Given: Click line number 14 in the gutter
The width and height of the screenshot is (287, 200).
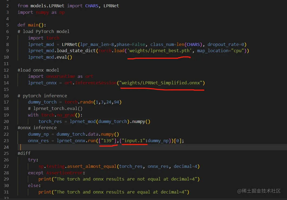Looking at the screenshot, I should pyautogui.click(x=6, y=83).
